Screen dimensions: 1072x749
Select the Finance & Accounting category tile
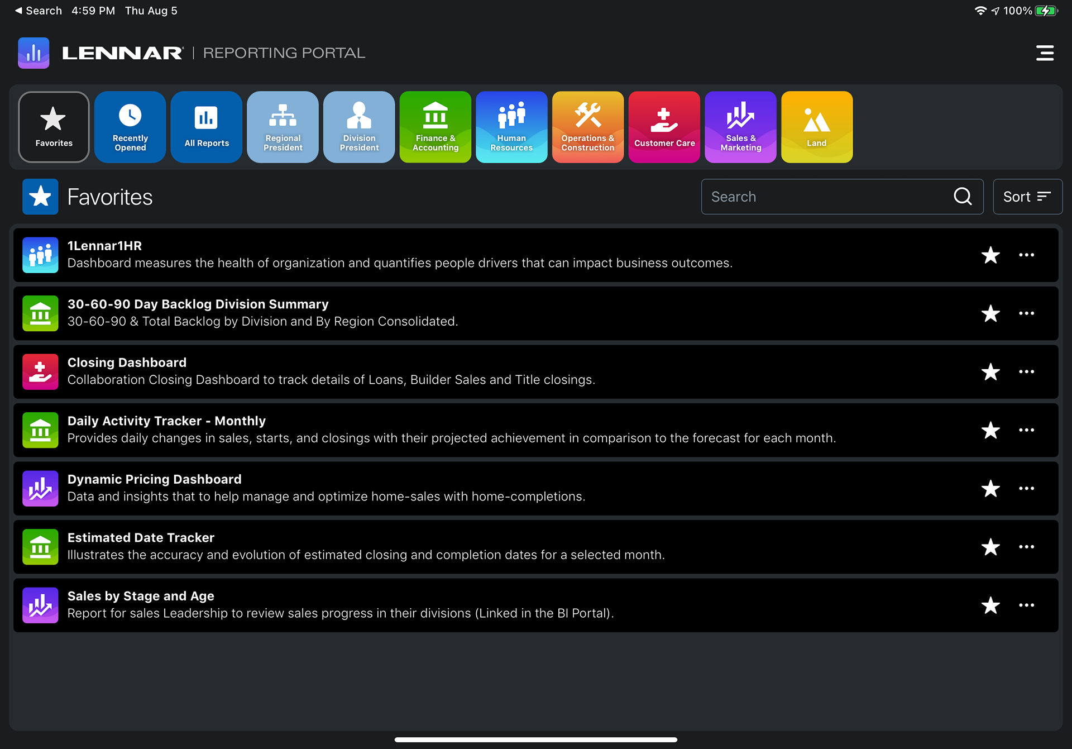pos(435,127)
